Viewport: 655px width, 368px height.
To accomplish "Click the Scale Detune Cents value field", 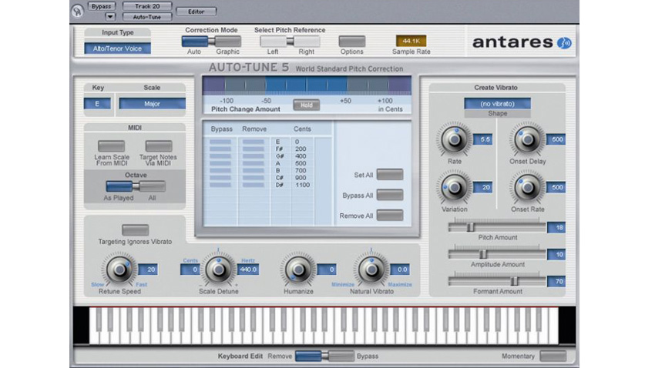I will pyautogui.click(x=190, y=269).
